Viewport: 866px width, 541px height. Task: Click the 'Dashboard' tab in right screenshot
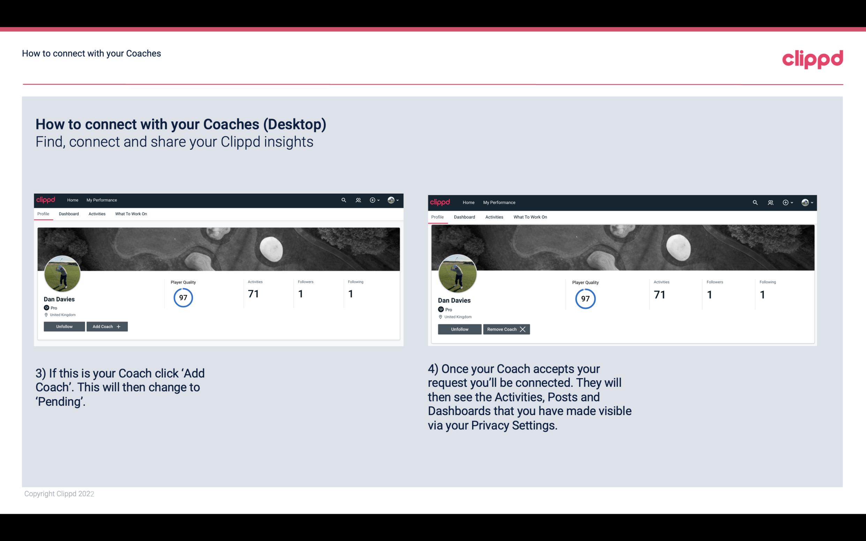(x=464, y=216)
